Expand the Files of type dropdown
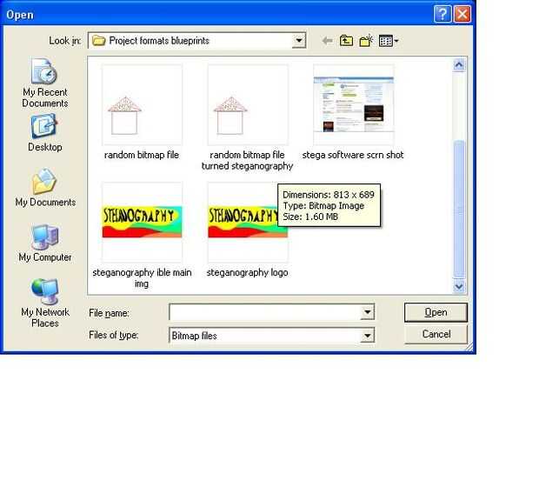The height and width of the screenshot is (500, 539). click(x=367, y=336)
